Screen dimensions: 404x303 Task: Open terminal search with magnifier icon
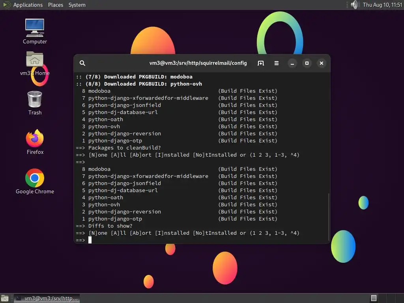click(x=82, y=63)
